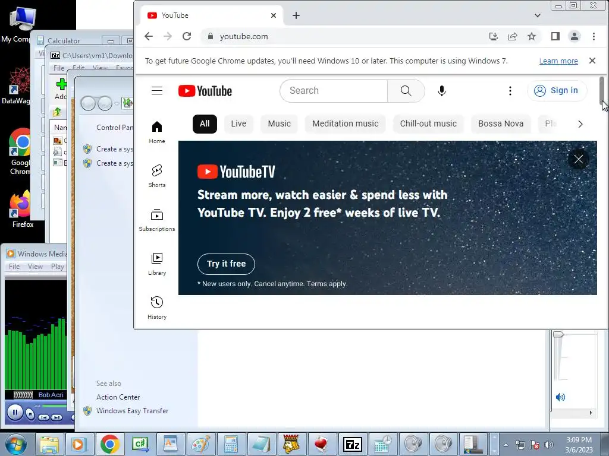This screenshot has width=609, height=456.
Task: Click the volume slider thumb in the volume mixer window
Action: coord(558,334)
